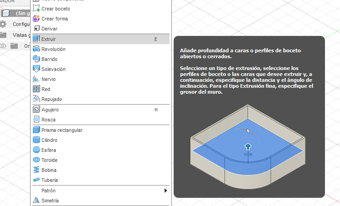Click the Crear boceto sketch icon

click(36, 9)
